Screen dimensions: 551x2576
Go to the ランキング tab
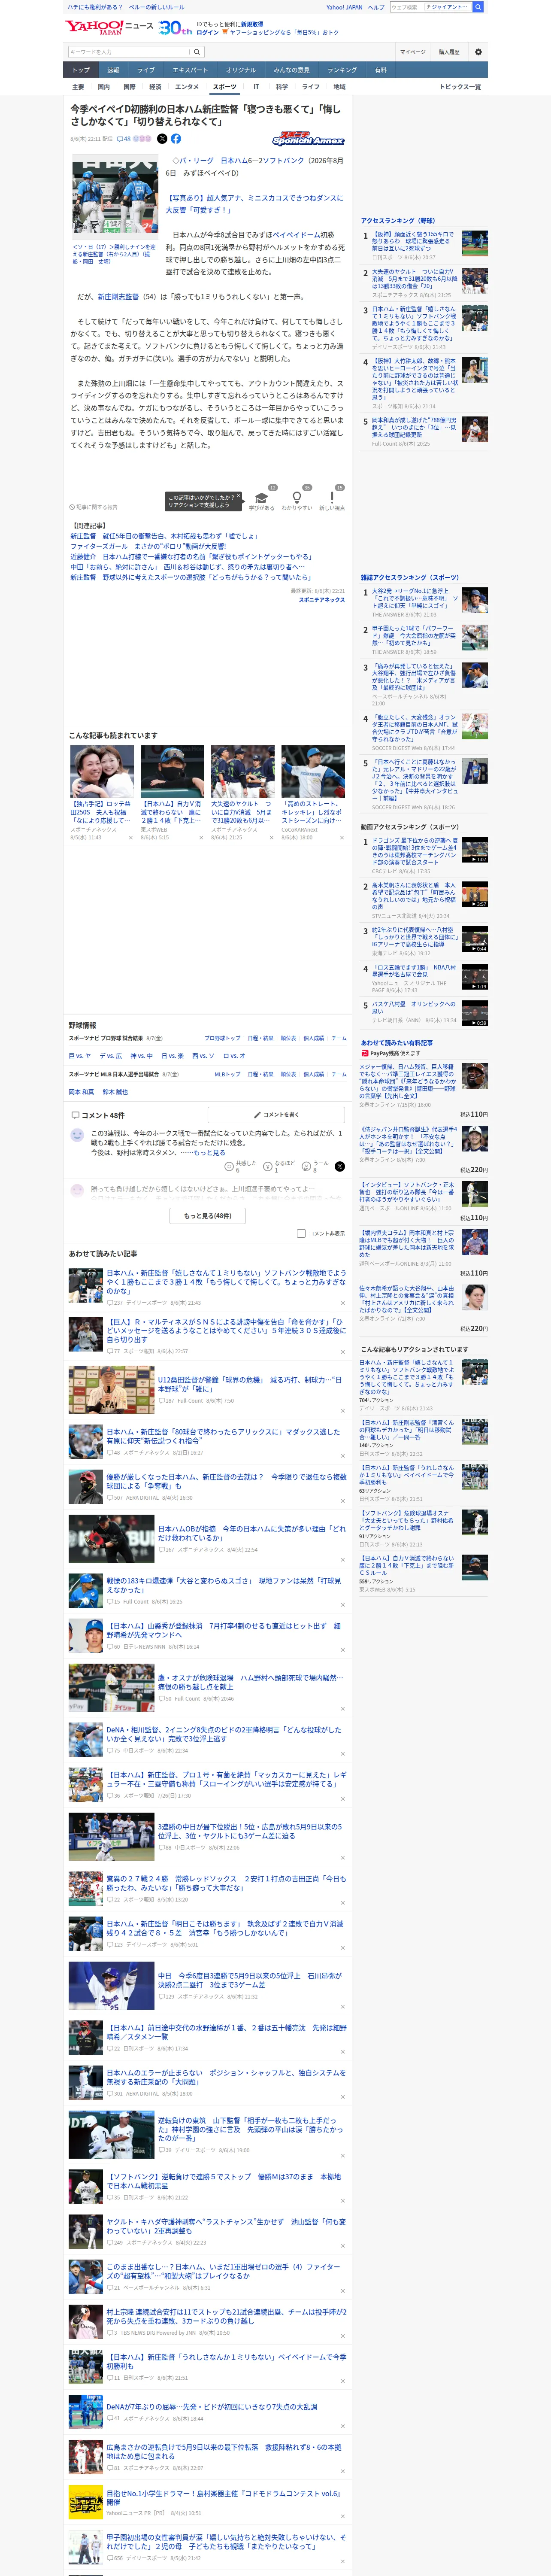pos(342,70)
